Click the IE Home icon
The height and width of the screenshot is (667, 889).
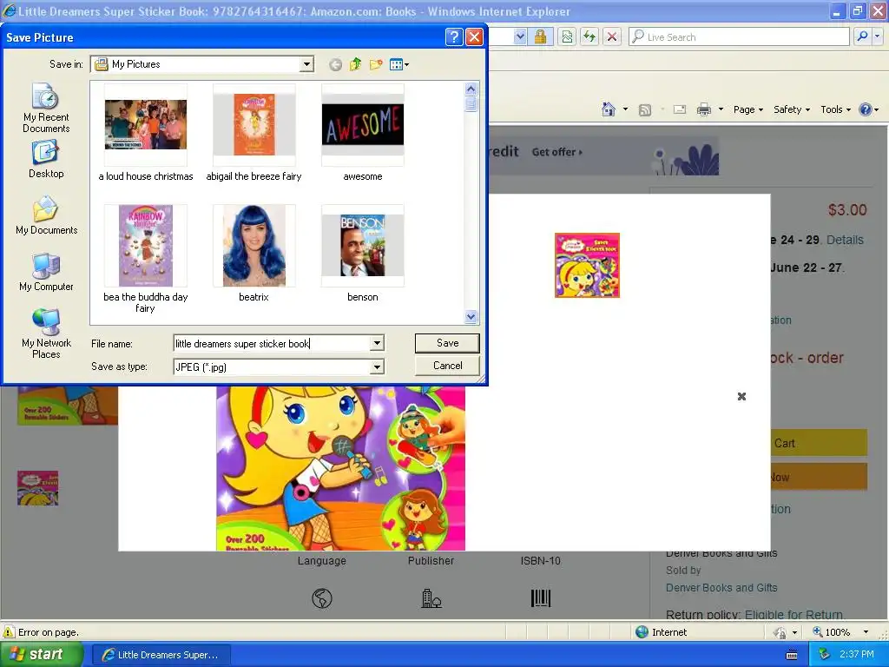click(x=609, y=109)
